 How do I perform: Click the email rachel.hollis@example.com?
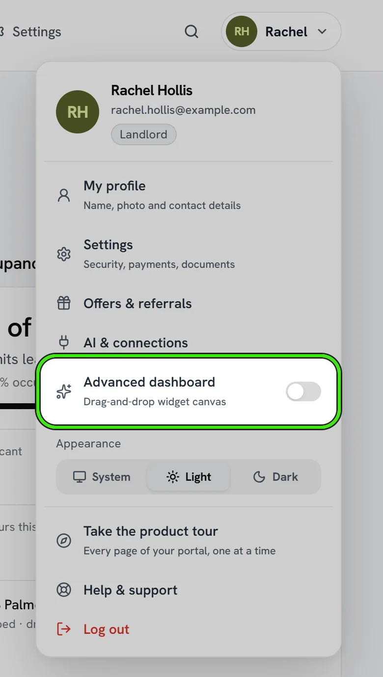(x=183, y=110)
